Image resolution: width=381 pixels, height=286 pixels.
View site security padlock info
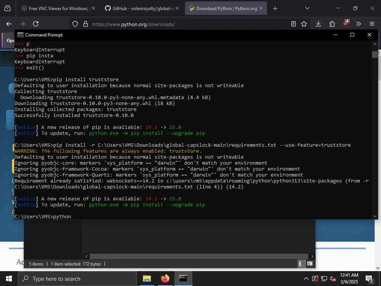(86, 24)
